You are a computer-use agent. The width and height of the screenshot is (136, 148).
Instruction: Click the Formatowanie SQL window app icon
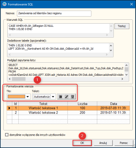pyautogui.click(x=5, y=4)
